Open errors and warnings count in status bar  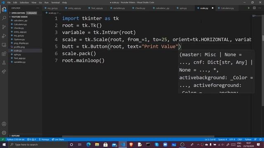pos(31,139)
